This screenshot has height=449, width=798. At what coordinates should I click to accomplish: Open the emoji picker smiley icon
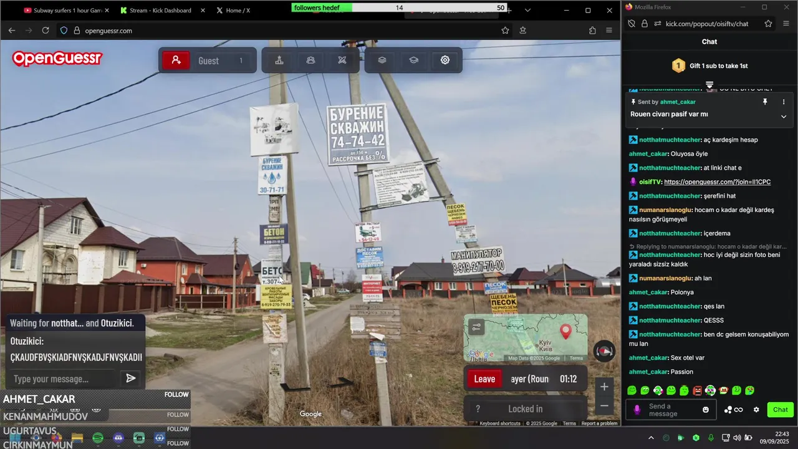706,410
